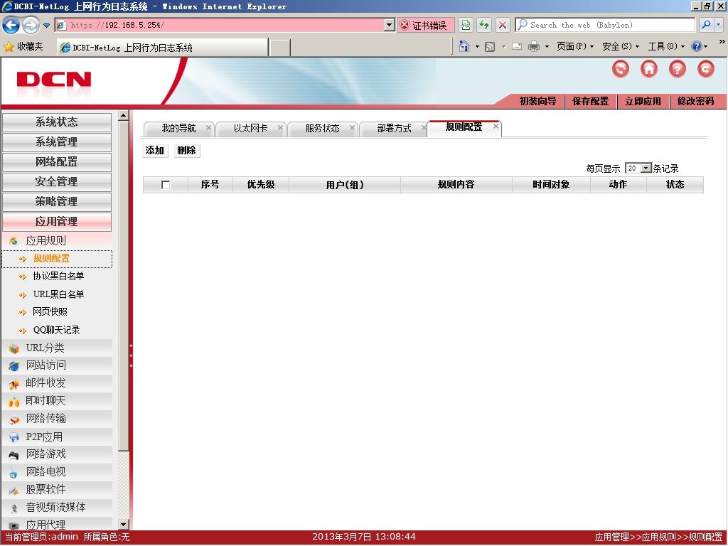The image size is (728, 546).
Task: Switch to the 以太网卡 tab
Action: coord(250,129)
